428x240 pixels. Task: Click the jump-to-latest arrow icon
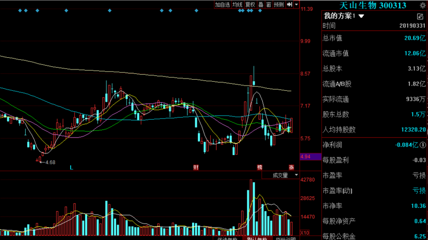pyautogui.click(x=289, y=5)
